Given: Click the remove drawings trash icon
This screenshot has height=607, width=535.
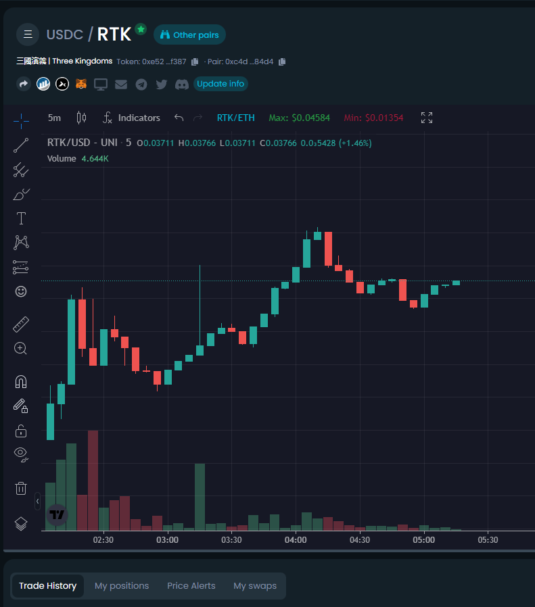Looking at the screenshot, I should pyautogui.click(x=21, y=488).
